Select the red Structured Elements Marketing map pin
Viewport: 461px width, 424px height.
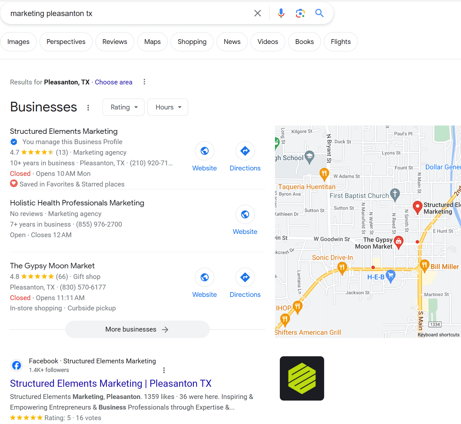coord(417,208)
